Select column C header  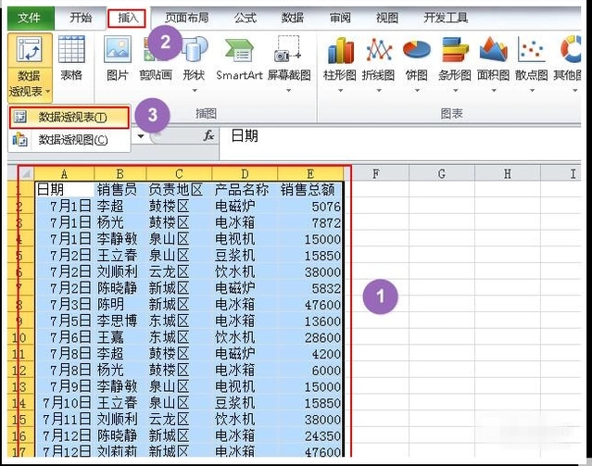click(179, 174)
